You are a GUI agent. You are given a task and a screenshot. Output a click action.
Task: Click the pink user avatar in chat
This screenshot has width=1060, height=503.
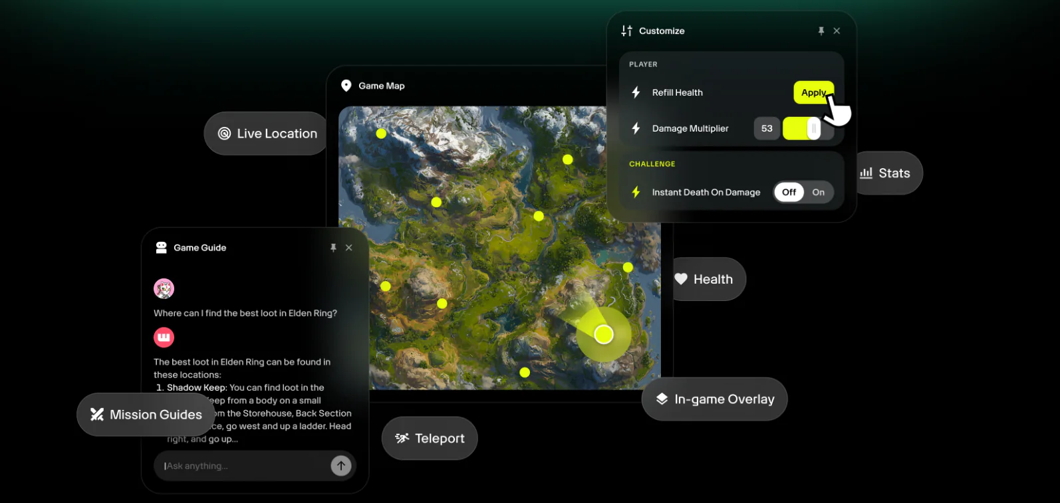click(x=164, y=288)
